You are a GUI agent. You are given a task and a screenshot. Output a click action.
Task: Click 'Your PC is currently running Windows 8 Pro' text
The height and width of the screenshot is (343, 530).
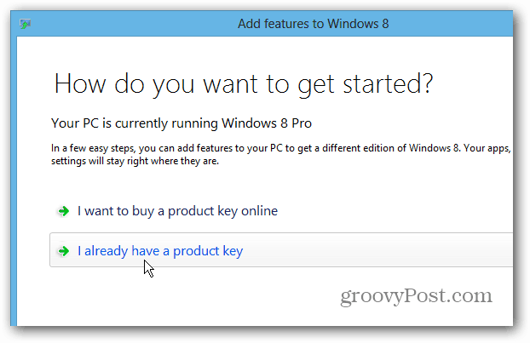pyautogui.click(x=181, y=123)
